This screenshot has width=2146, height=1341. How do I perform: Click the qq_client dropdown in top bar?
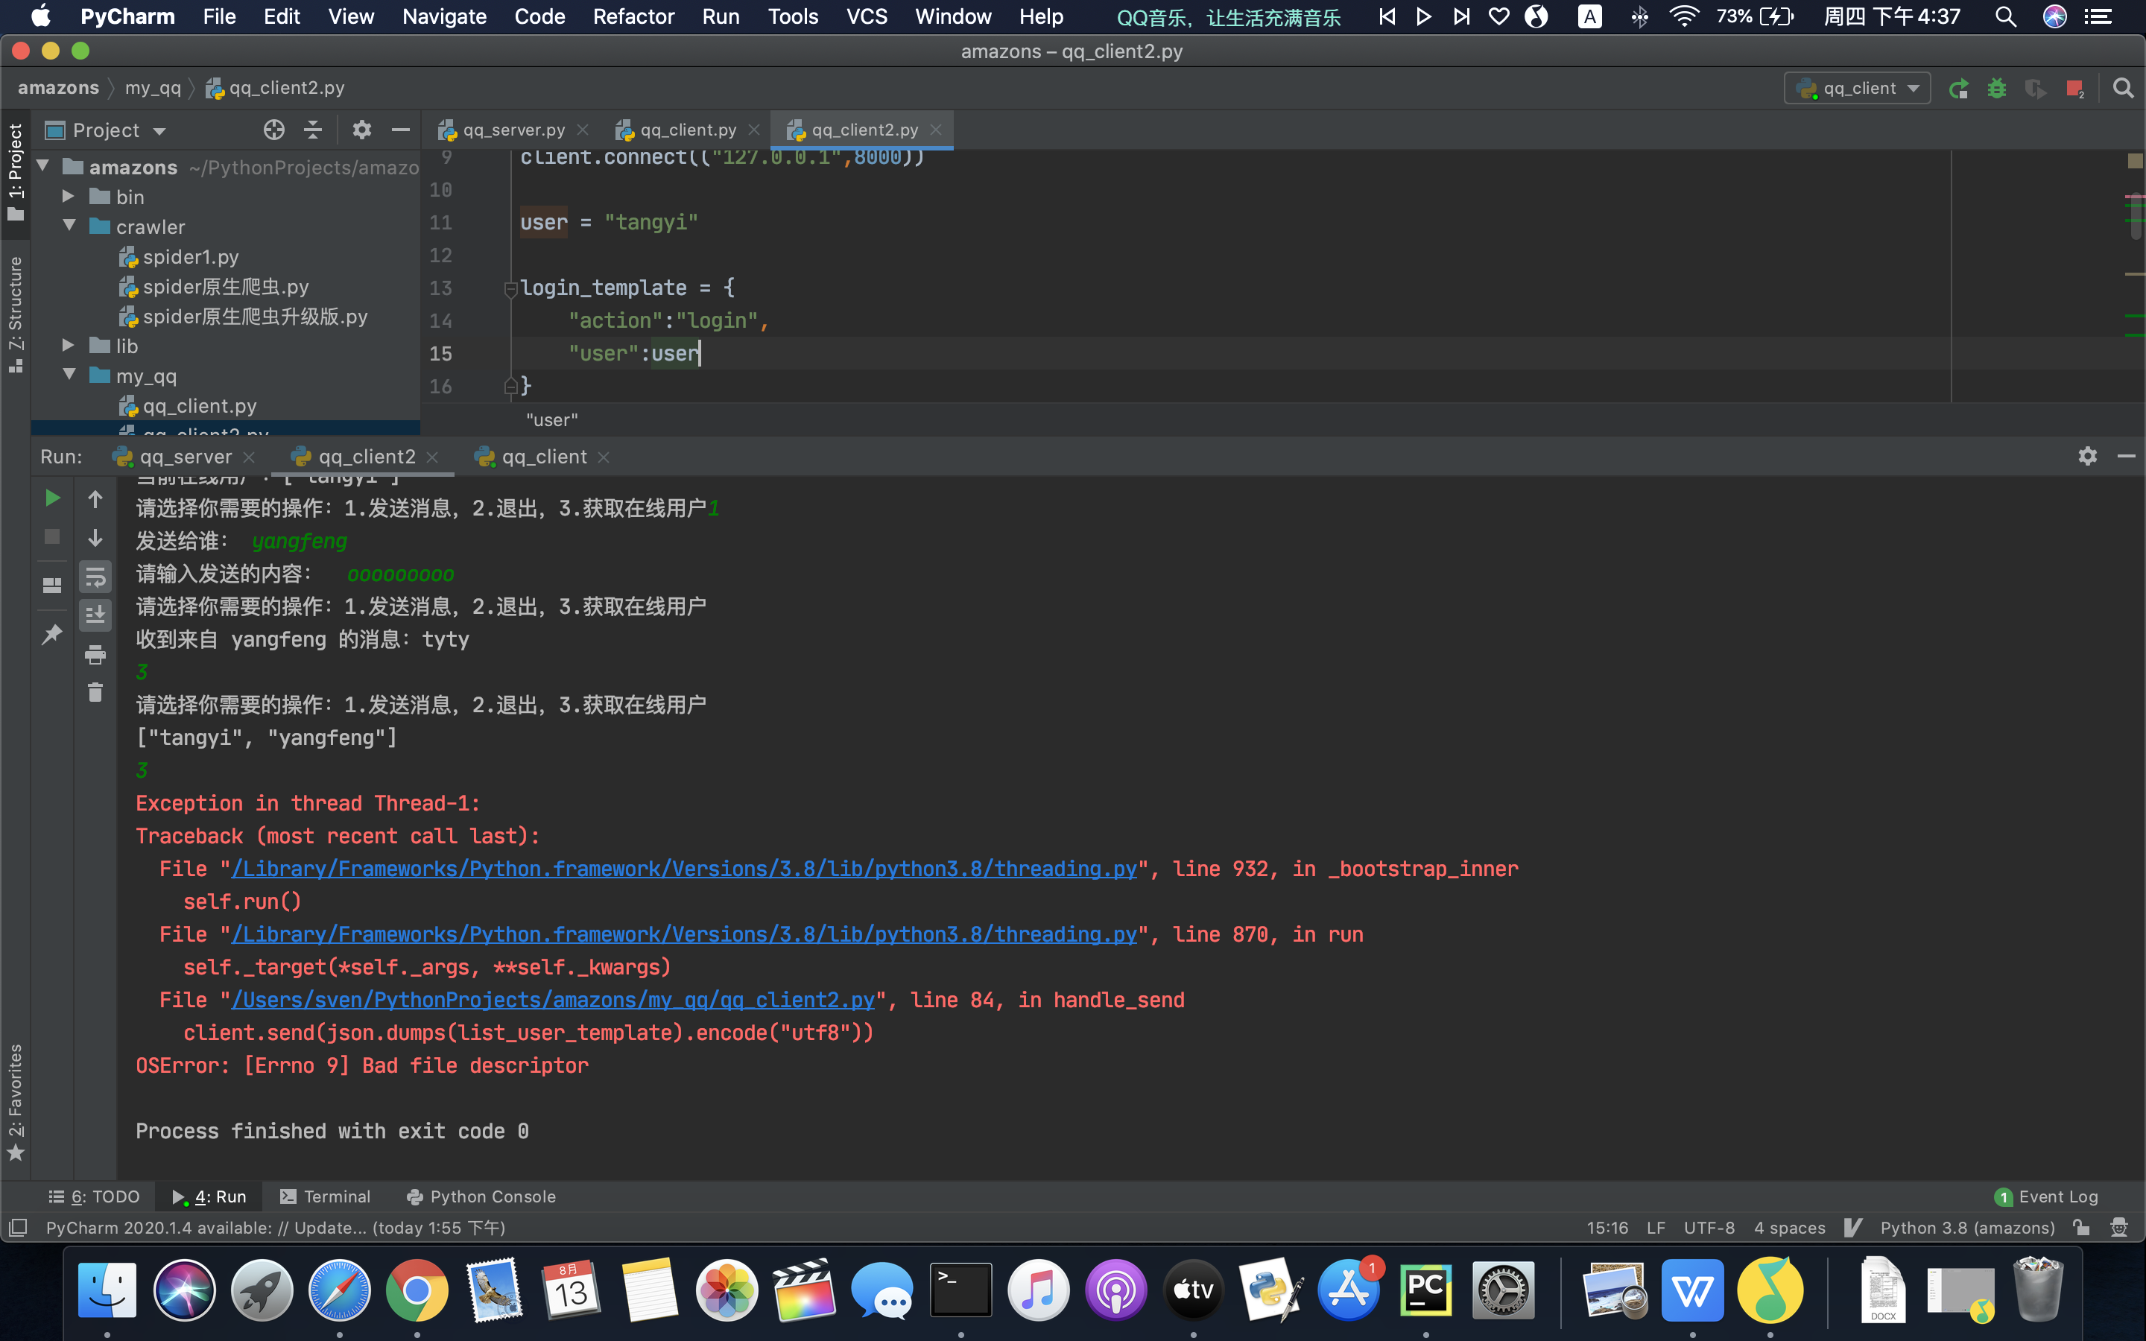tap(1854, 88)
